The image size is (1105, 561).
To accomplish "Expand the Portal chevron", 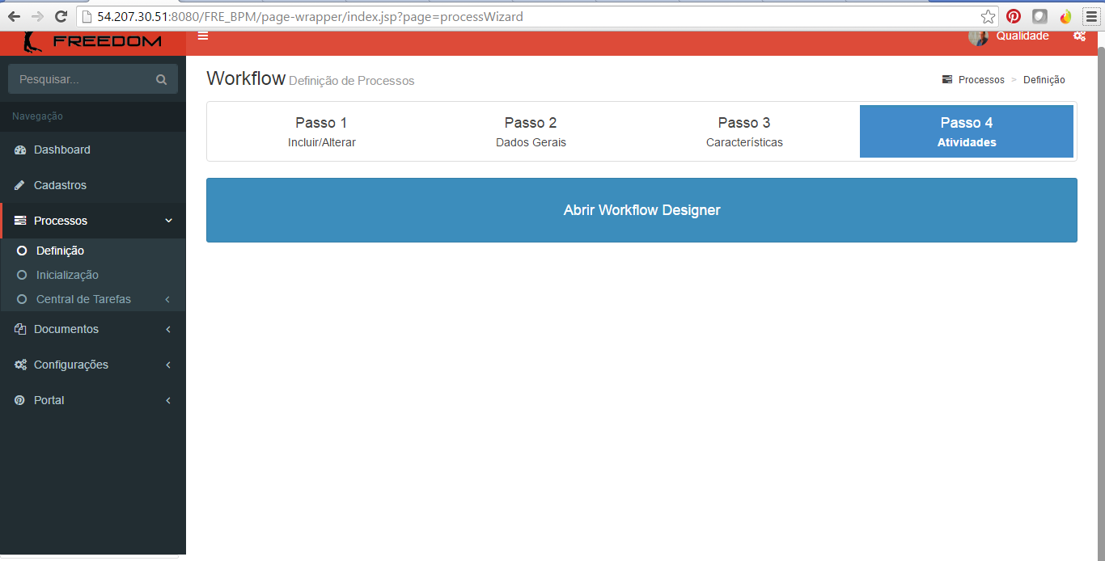I will point(167,400).
